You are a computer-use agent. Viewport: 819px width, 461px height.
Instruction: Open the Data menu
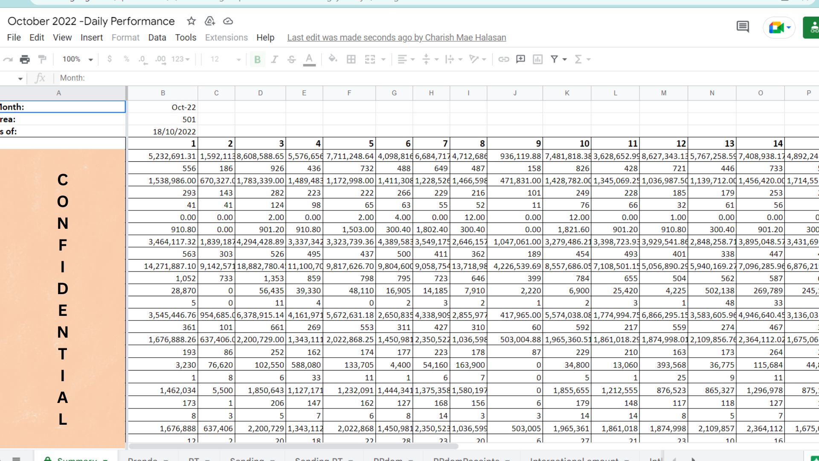pos(157,38)
